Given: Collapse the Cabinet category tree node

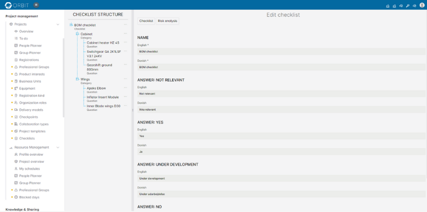Looking at the screenshot, I should point(78,34).
